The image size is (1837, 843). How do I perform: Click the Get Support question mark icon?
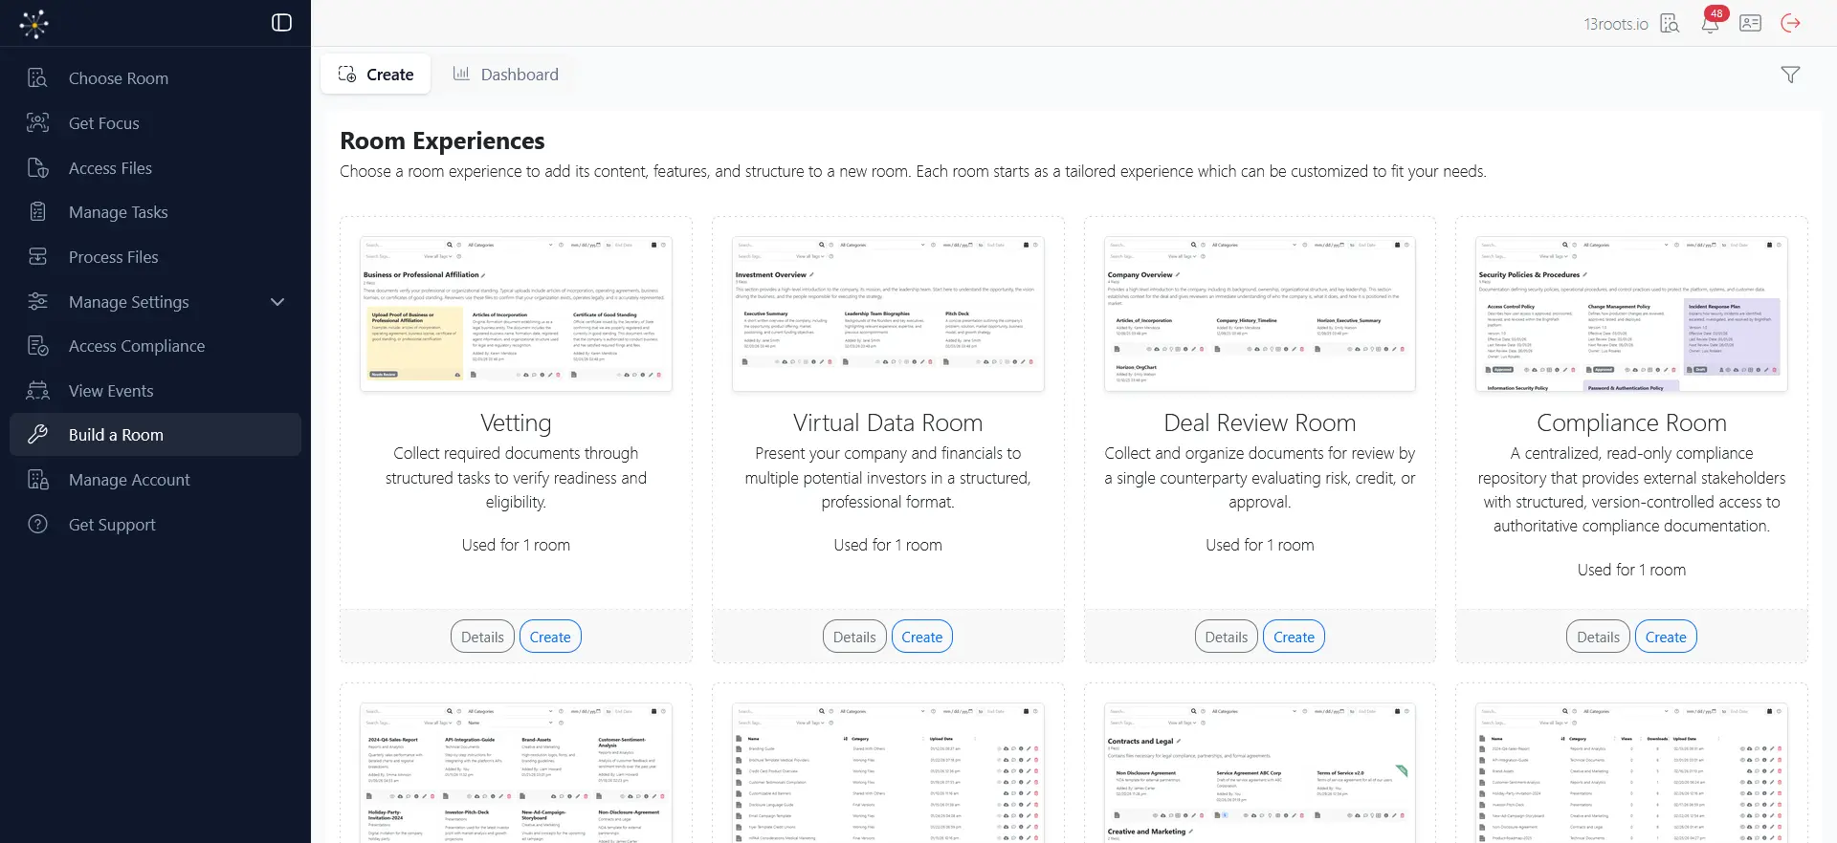point(38,525)
